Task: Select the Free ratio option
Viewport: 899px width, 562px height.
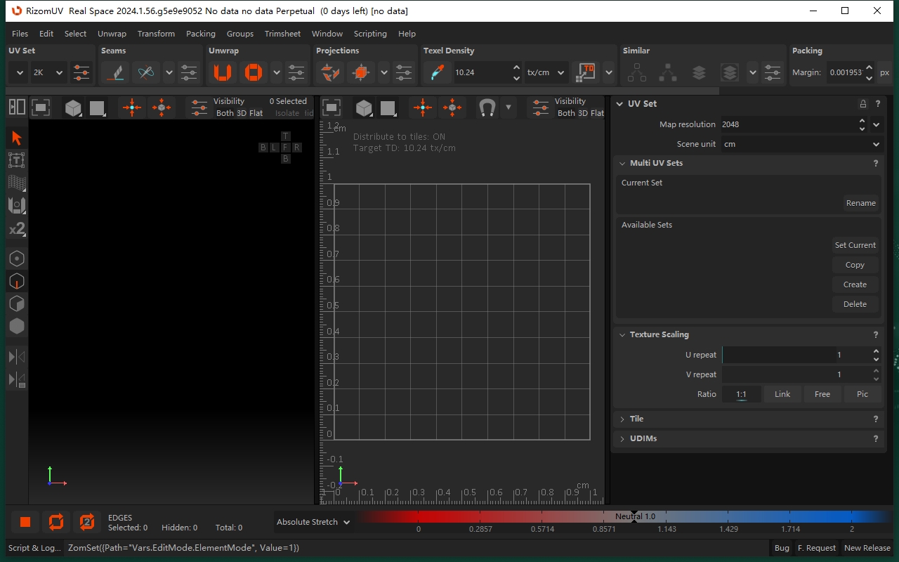Action: tap(822, 394)
